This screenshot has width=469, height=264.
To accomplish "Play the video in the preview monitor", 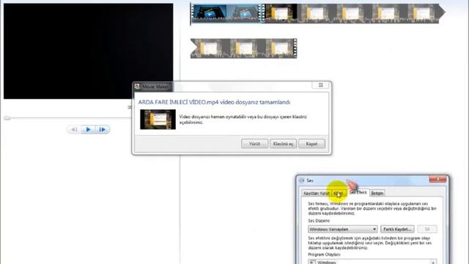I will point(88,130).
